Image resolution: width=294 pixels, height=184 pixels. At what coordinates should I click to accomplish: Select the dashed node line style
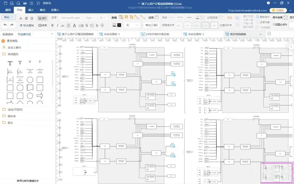pos(180,17)
